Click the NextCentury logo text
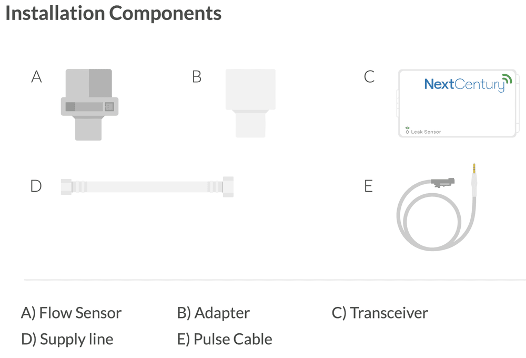Image resolution: width=526 pixels, height=358 pixels. pyautogui.click(x=464, y=84)
